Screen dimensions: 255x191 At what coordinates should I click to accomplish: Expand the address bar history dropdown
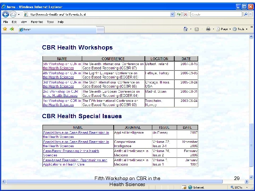pos(172,15)
